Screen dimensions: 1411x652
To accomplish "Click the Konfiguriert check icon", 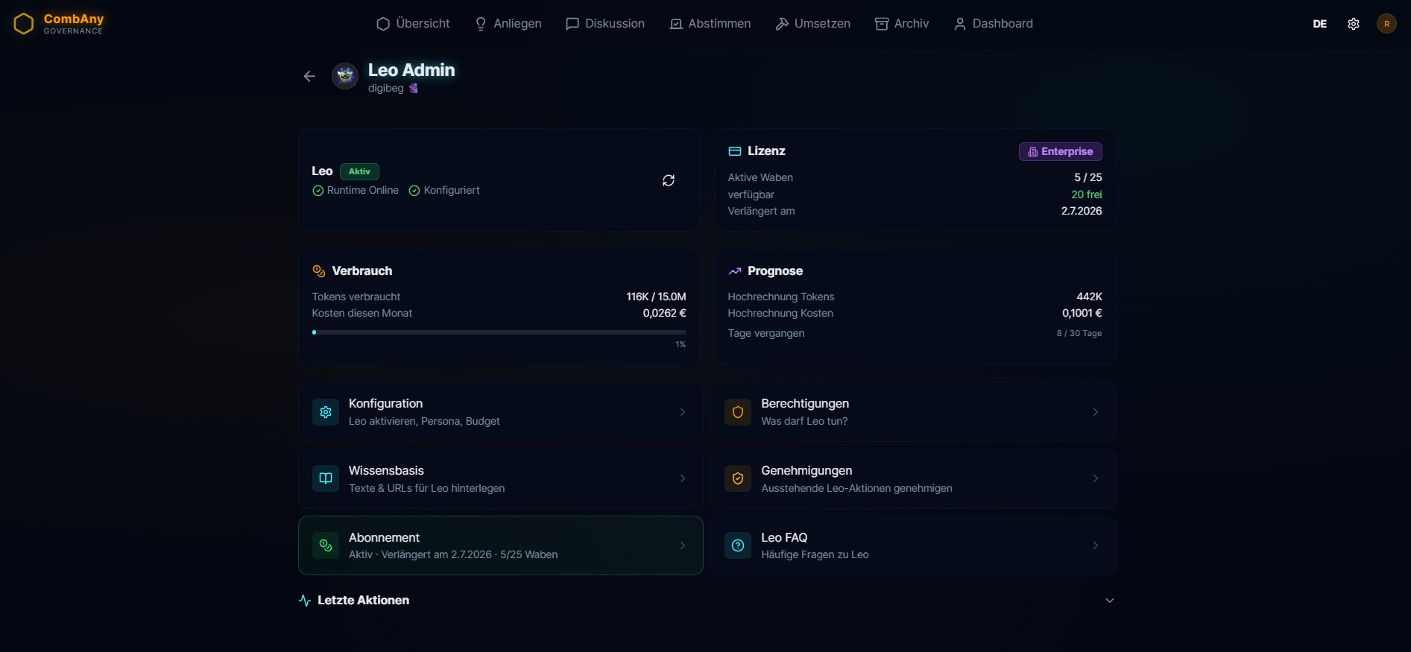I will pos(414,191).
